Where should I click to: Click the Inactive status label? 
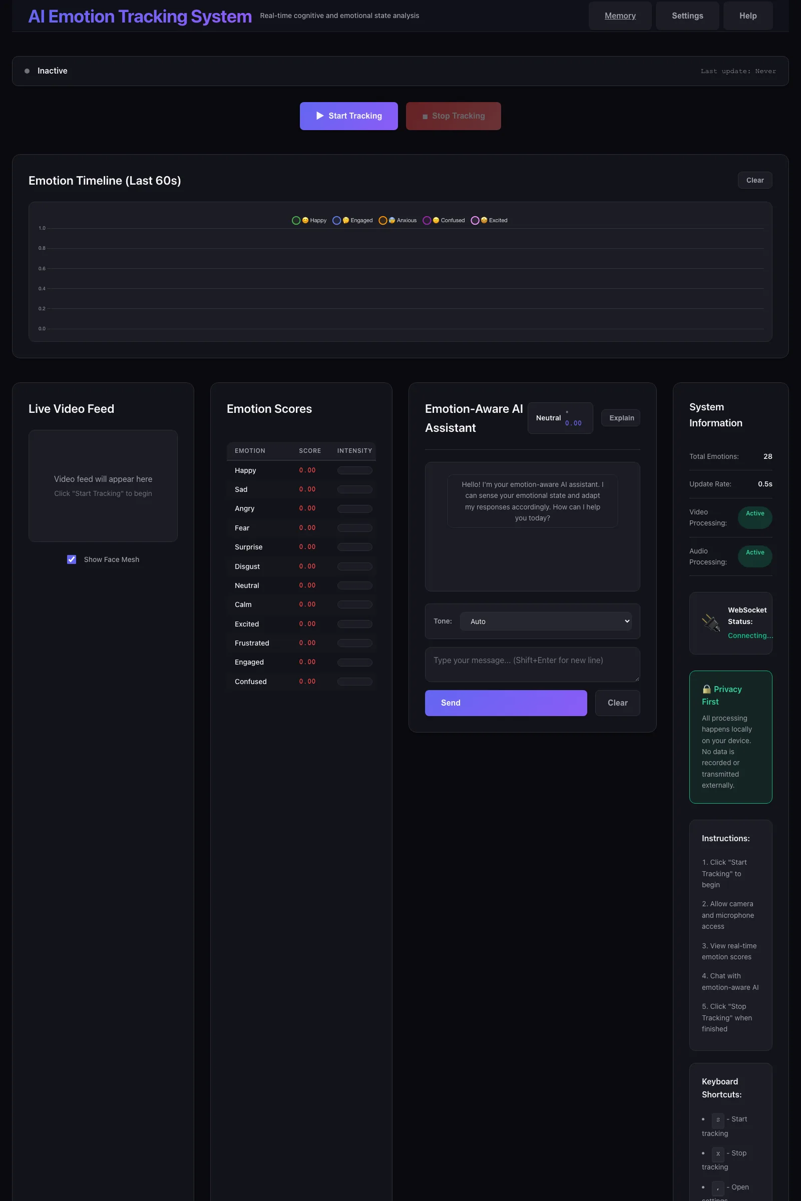pyautogui.click(x=52, y=71)
